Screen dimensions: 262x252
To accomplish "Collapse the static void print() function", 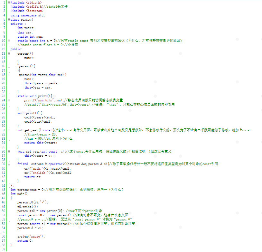I will click(9, 96).
